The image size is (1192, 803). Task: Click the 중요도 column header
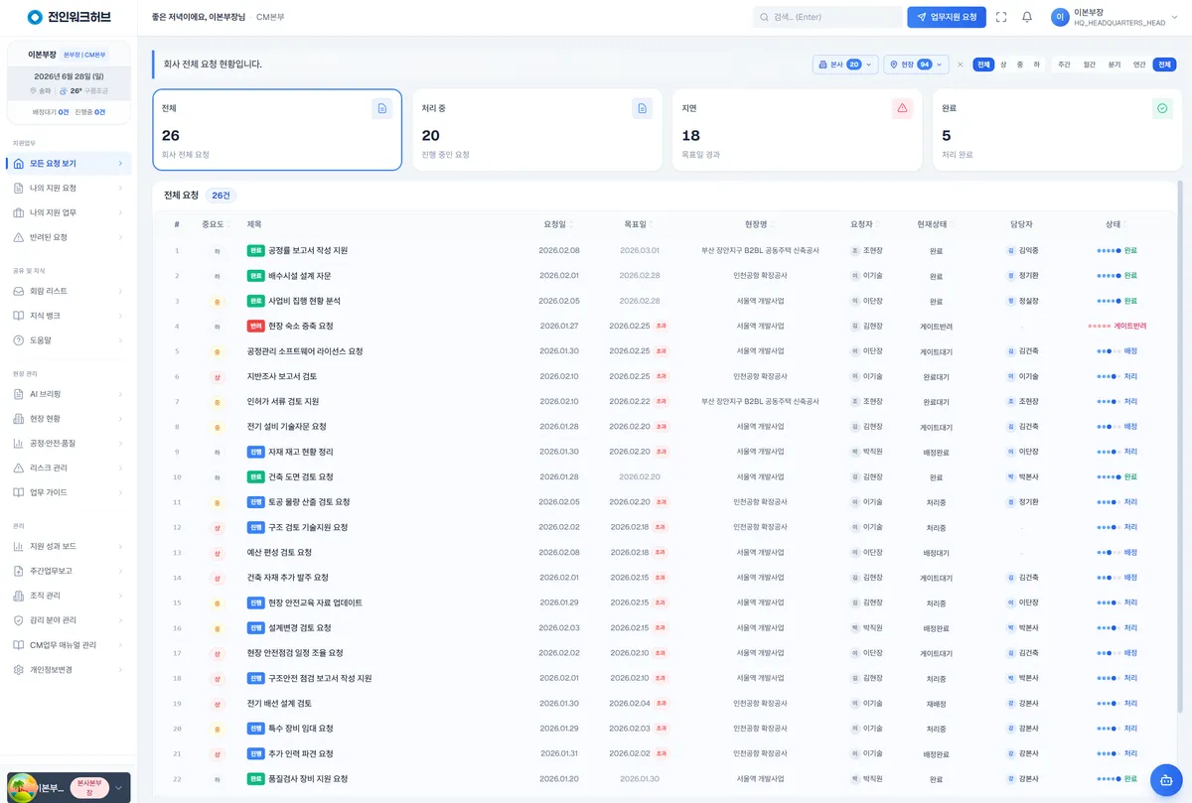(214, 224)
